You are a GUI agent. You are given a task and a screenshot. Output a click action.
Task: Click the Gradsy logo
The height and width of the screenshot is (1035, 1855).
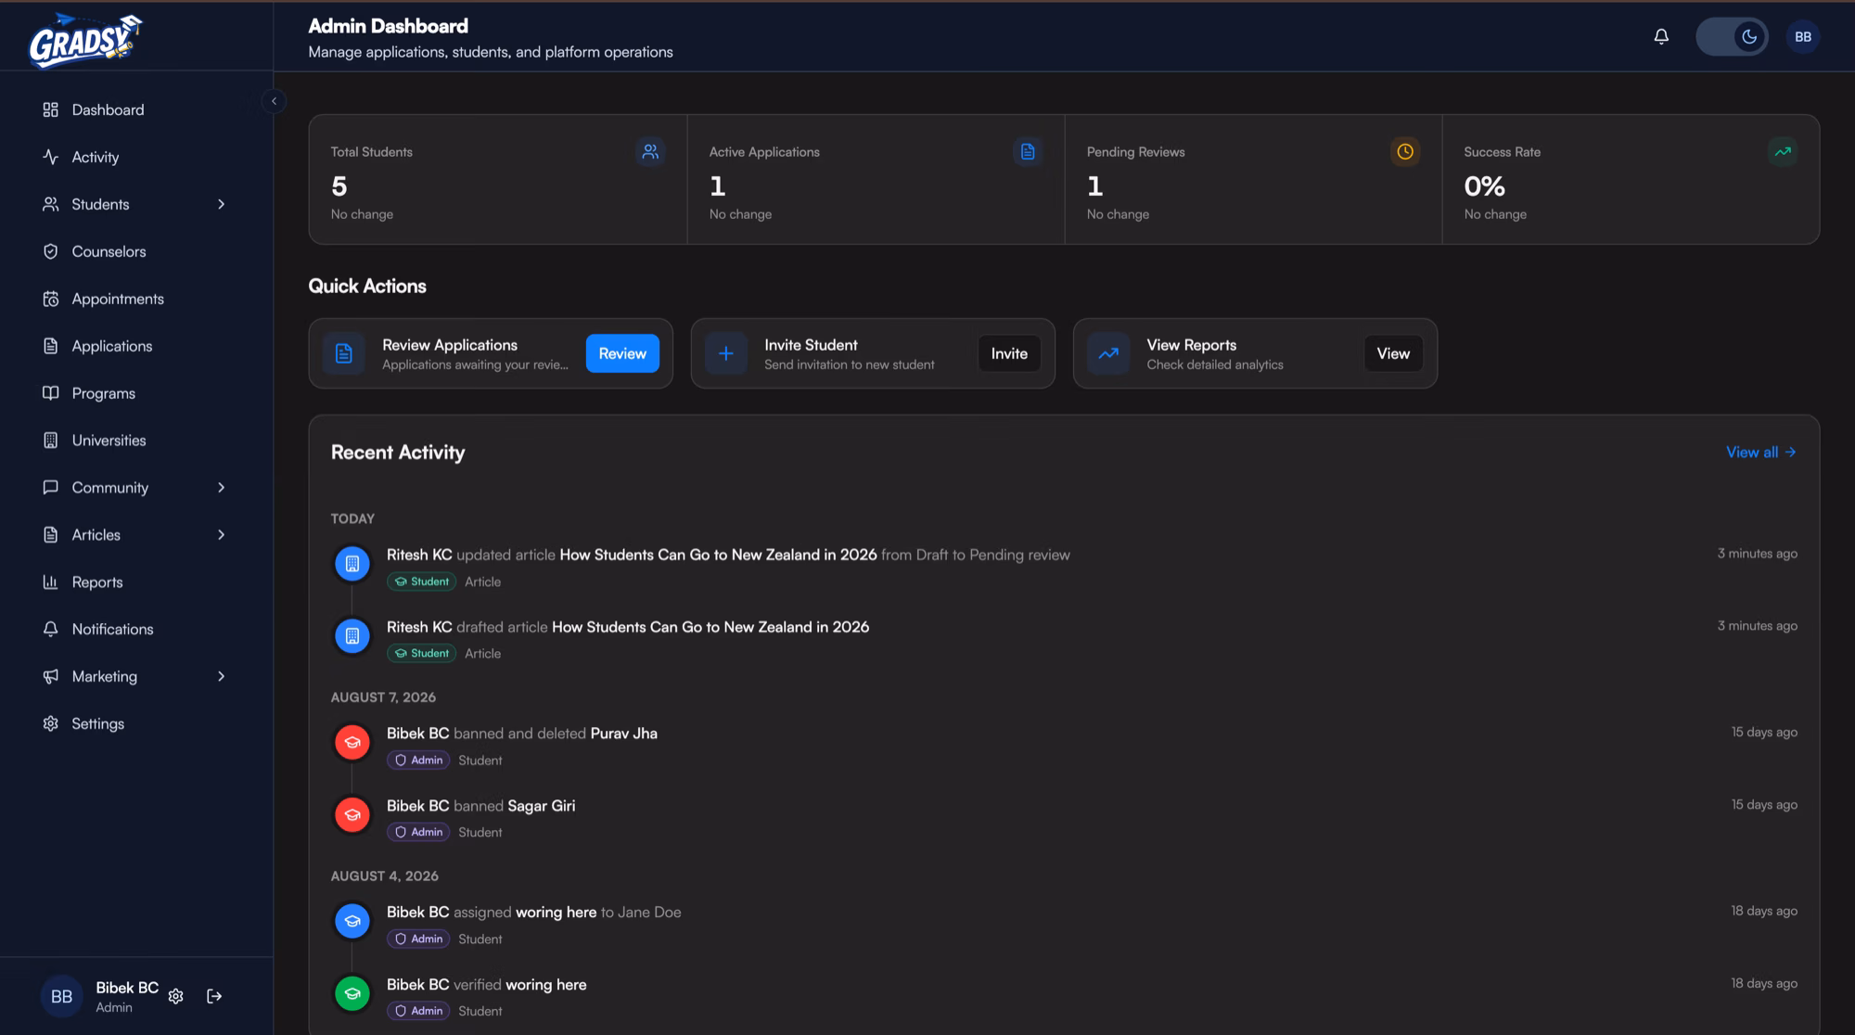pyautogui.click(x=85, y=40)
